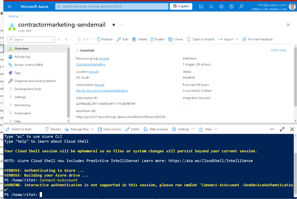This screenshot has height=199, width=297.
Task: Click the account avatar picture
Action: click(292, 6)
